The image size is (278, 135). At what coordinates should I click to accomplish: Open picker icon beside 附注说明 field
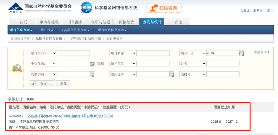coord(172,74)
